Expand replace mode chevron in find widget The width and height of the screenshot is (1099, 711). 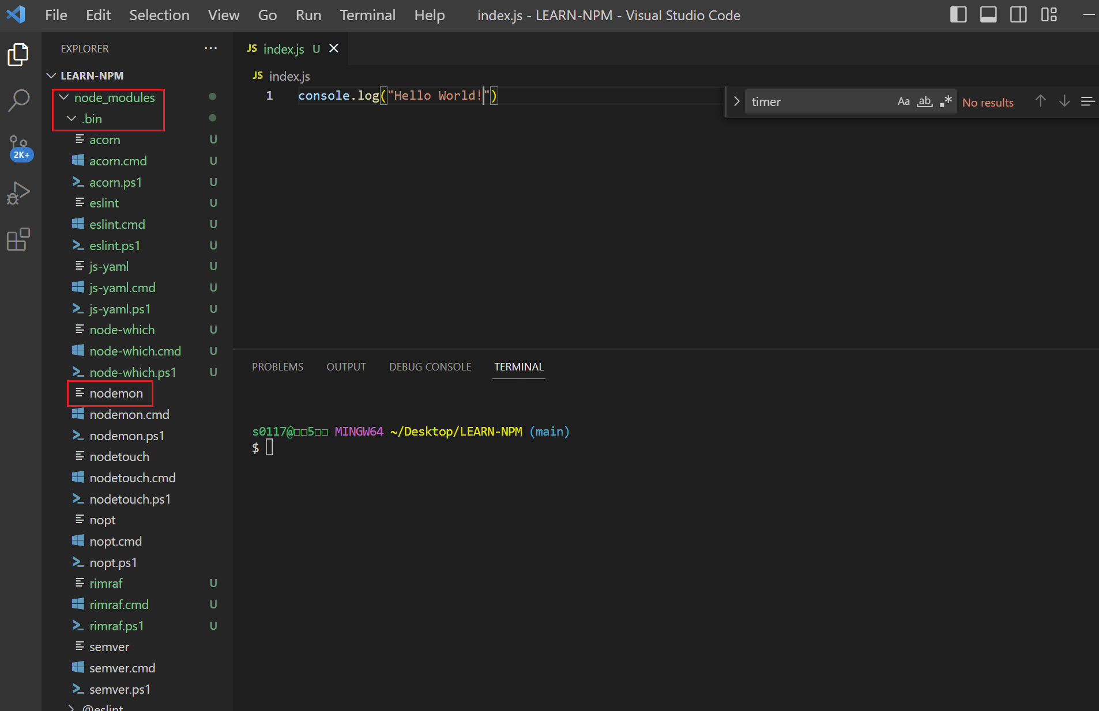tap(736, 101)
